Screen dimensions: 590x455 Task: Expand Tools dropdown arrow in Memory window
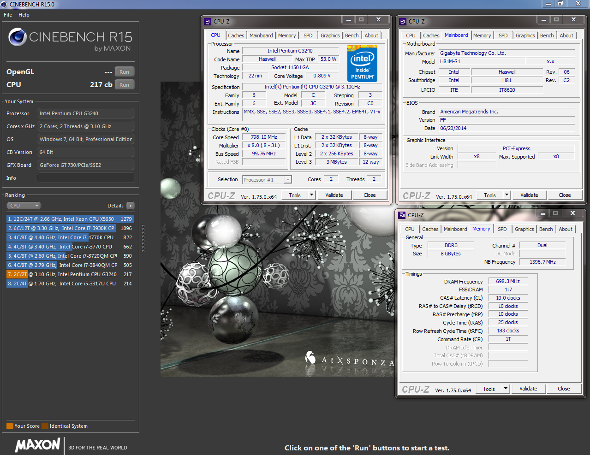point(506,389)
